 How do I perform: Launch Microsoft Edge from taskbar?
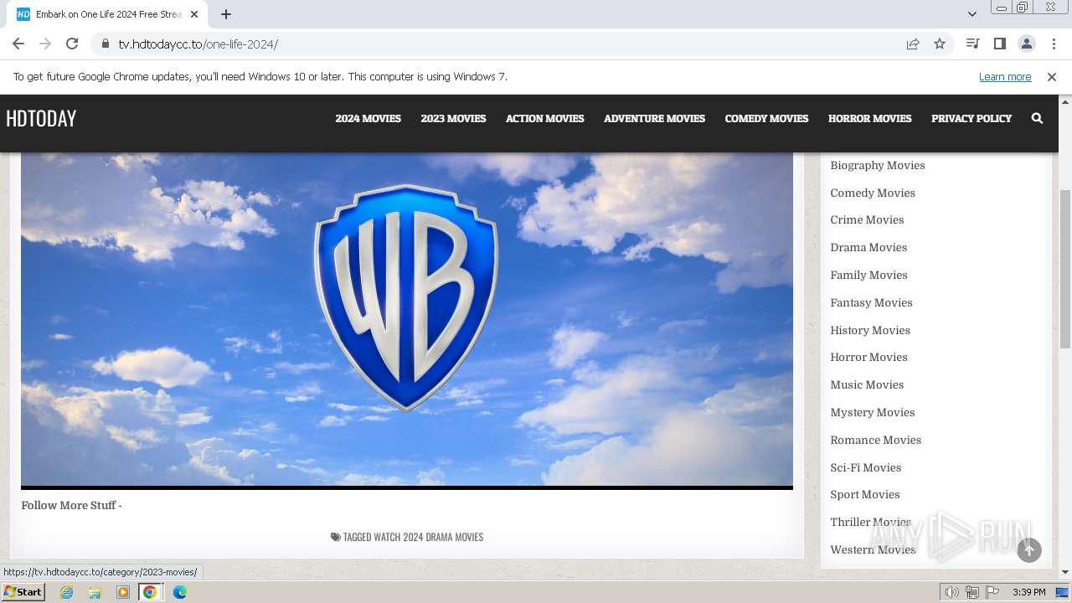click(x=180, y=592)
